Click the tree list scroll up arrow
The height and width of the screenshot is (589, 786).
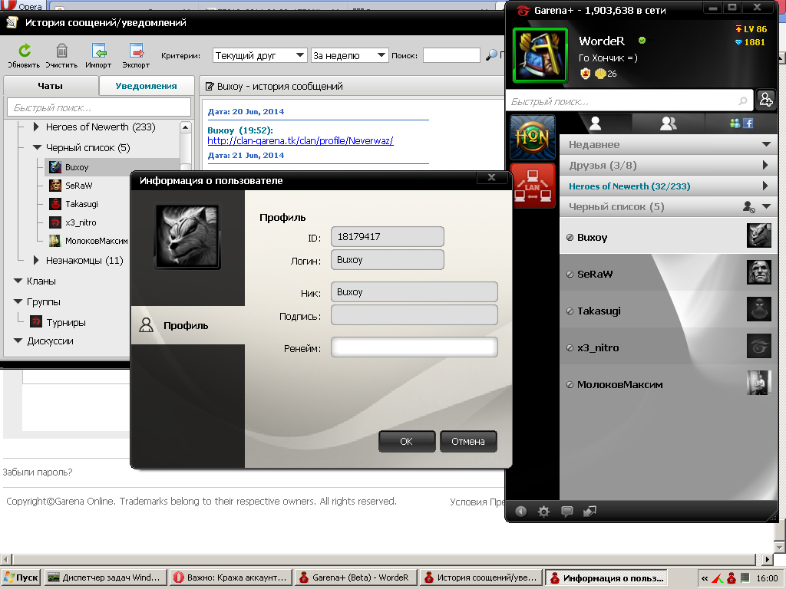[186, 127]
